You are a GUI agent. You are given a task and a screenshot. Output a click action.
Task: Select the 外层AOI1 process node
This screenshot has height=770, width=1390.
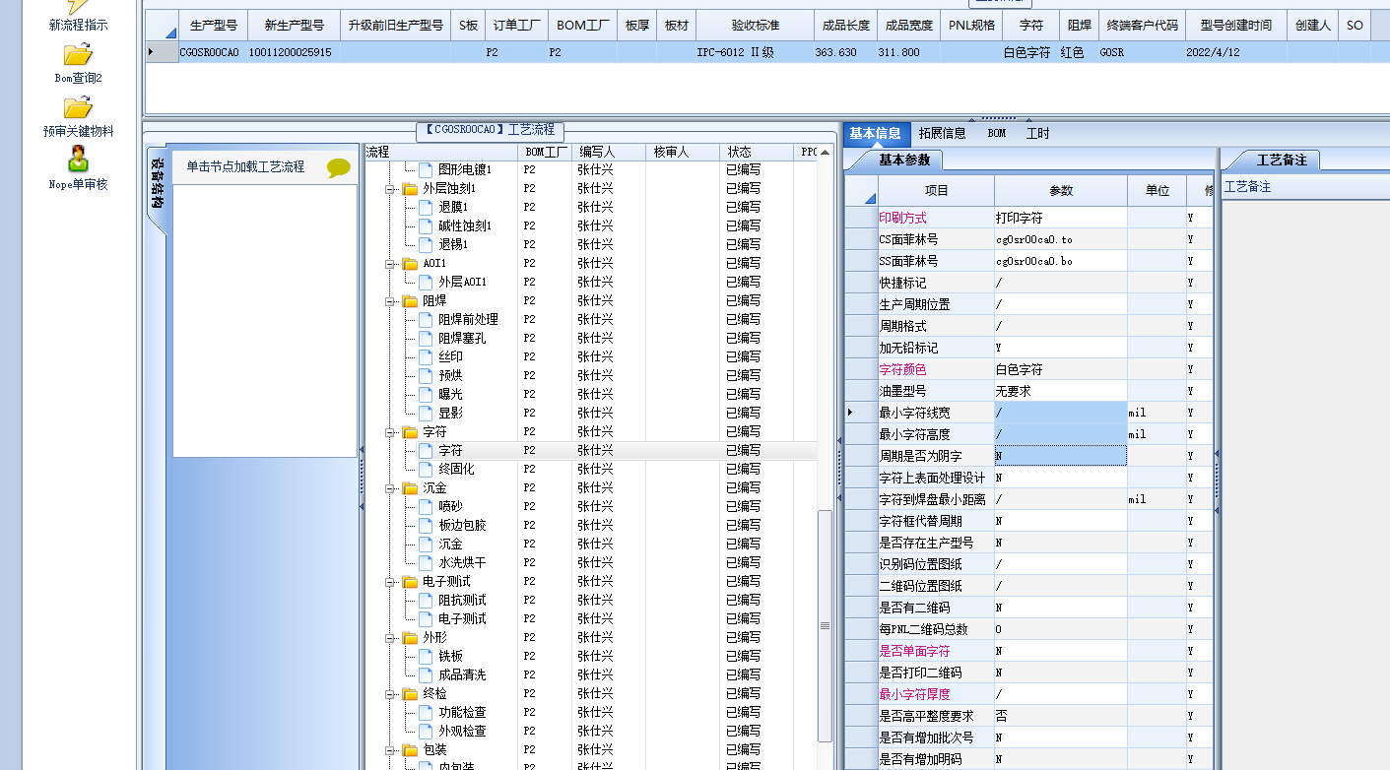(x=463, y=282)
